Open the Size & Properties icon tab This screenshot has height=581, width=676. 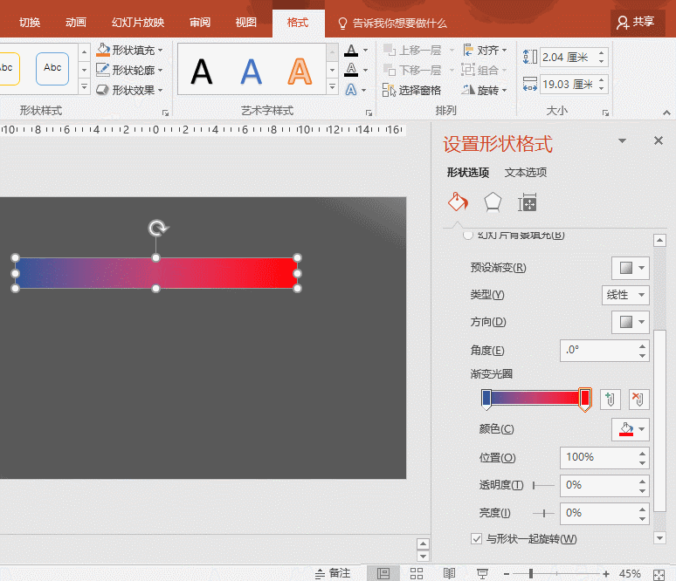click(x=527, y=202)
